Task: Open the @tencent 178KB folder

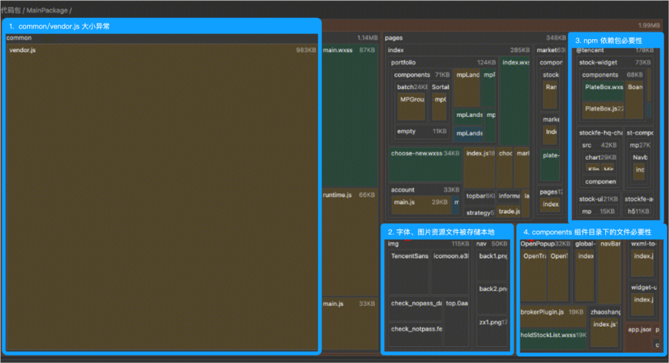Action: pyautogui.click(x=614, y=50)
